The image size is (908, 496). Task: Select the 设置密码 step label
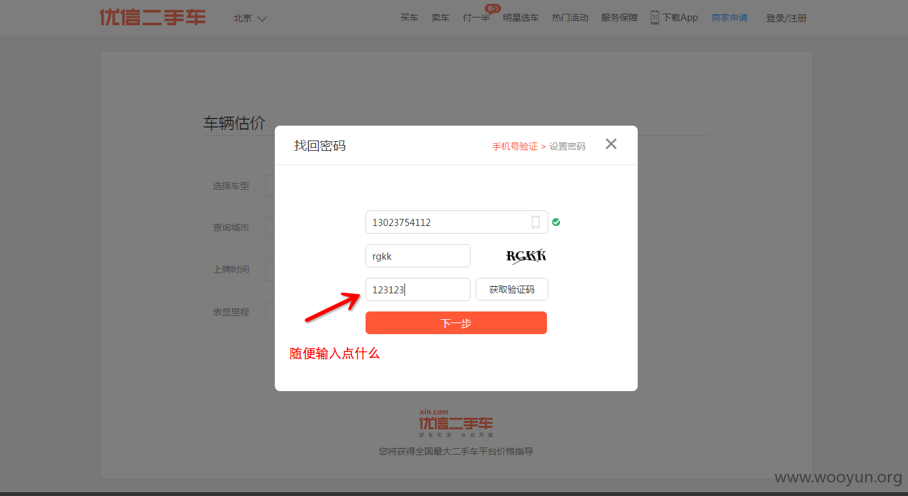point(567,146)
